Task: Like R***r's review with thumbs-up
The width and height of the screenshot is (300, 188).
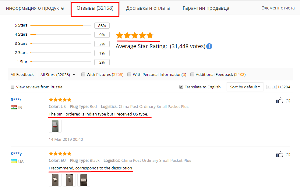Action: [280, 100]
